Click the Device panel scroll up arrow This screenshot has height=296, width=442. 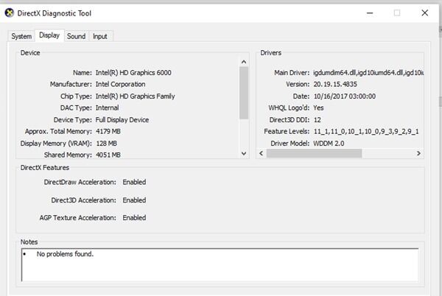(244, 62)
